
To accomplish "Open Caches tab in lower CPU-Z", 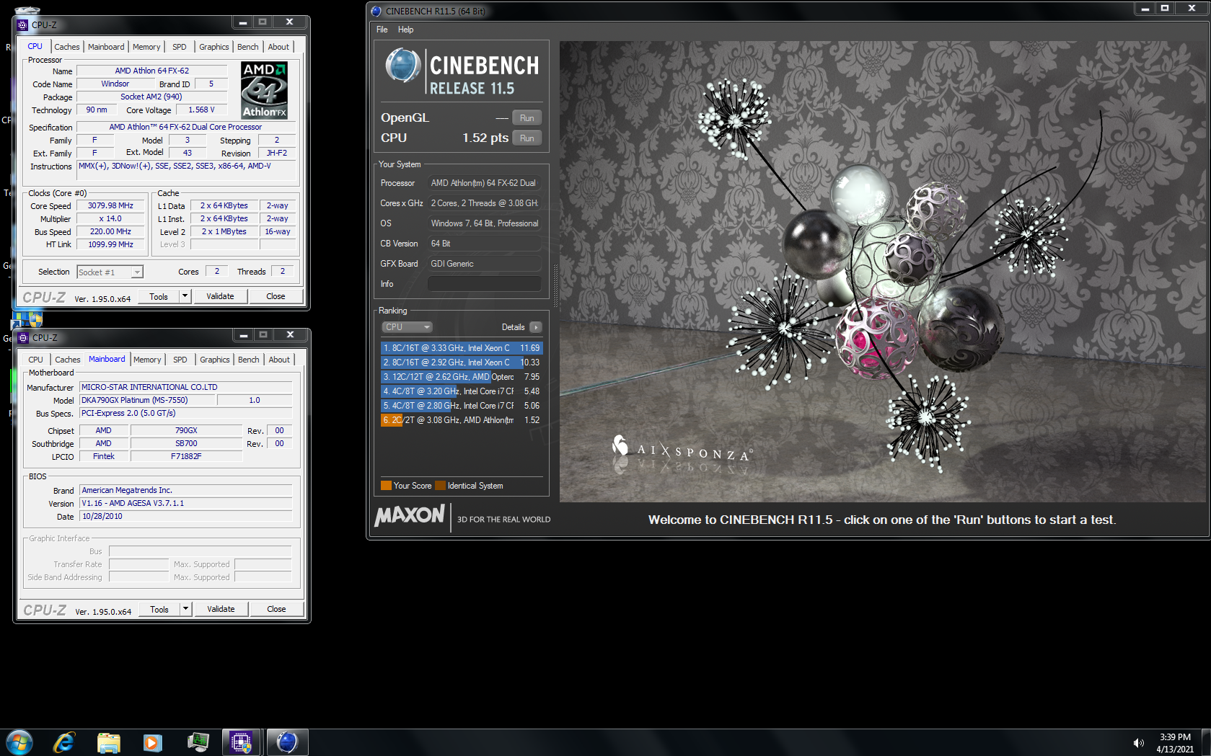I will point(68,360).
